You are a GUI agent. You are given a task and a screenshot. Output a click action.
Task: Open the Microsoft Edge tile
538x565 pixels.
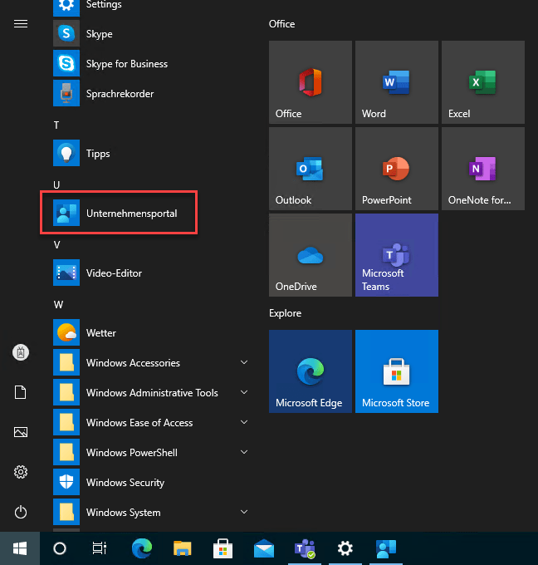tap(310, 371)
